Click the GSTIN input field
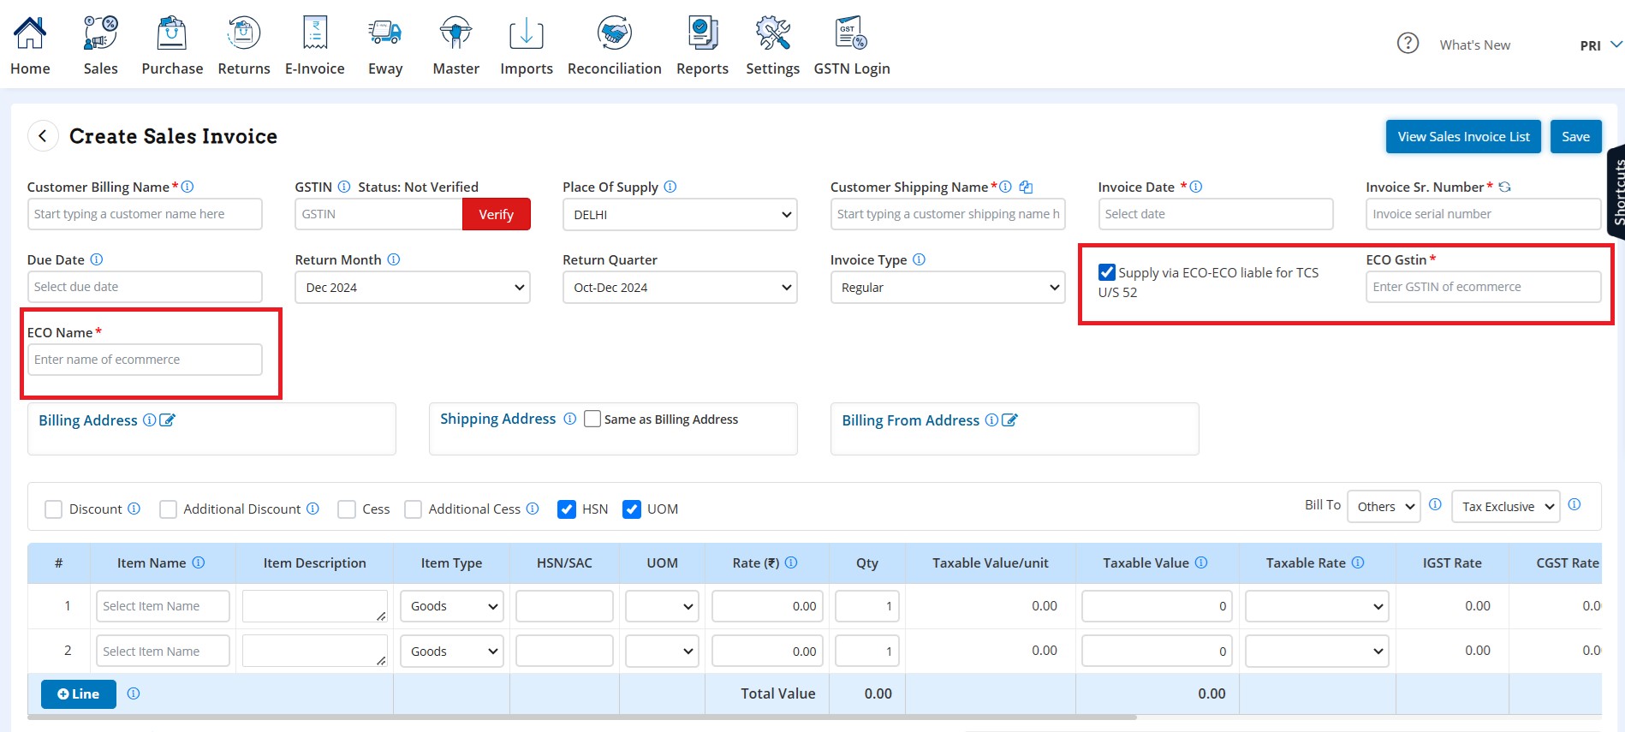The height and width of the screenshot is (732, 1625). tap(378, 214)
